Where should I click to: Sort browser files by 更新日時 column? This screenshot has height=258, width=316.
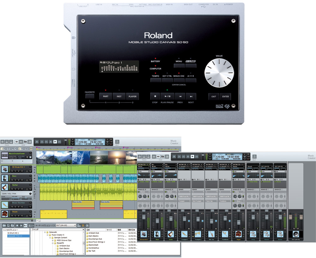coord(132,230)
